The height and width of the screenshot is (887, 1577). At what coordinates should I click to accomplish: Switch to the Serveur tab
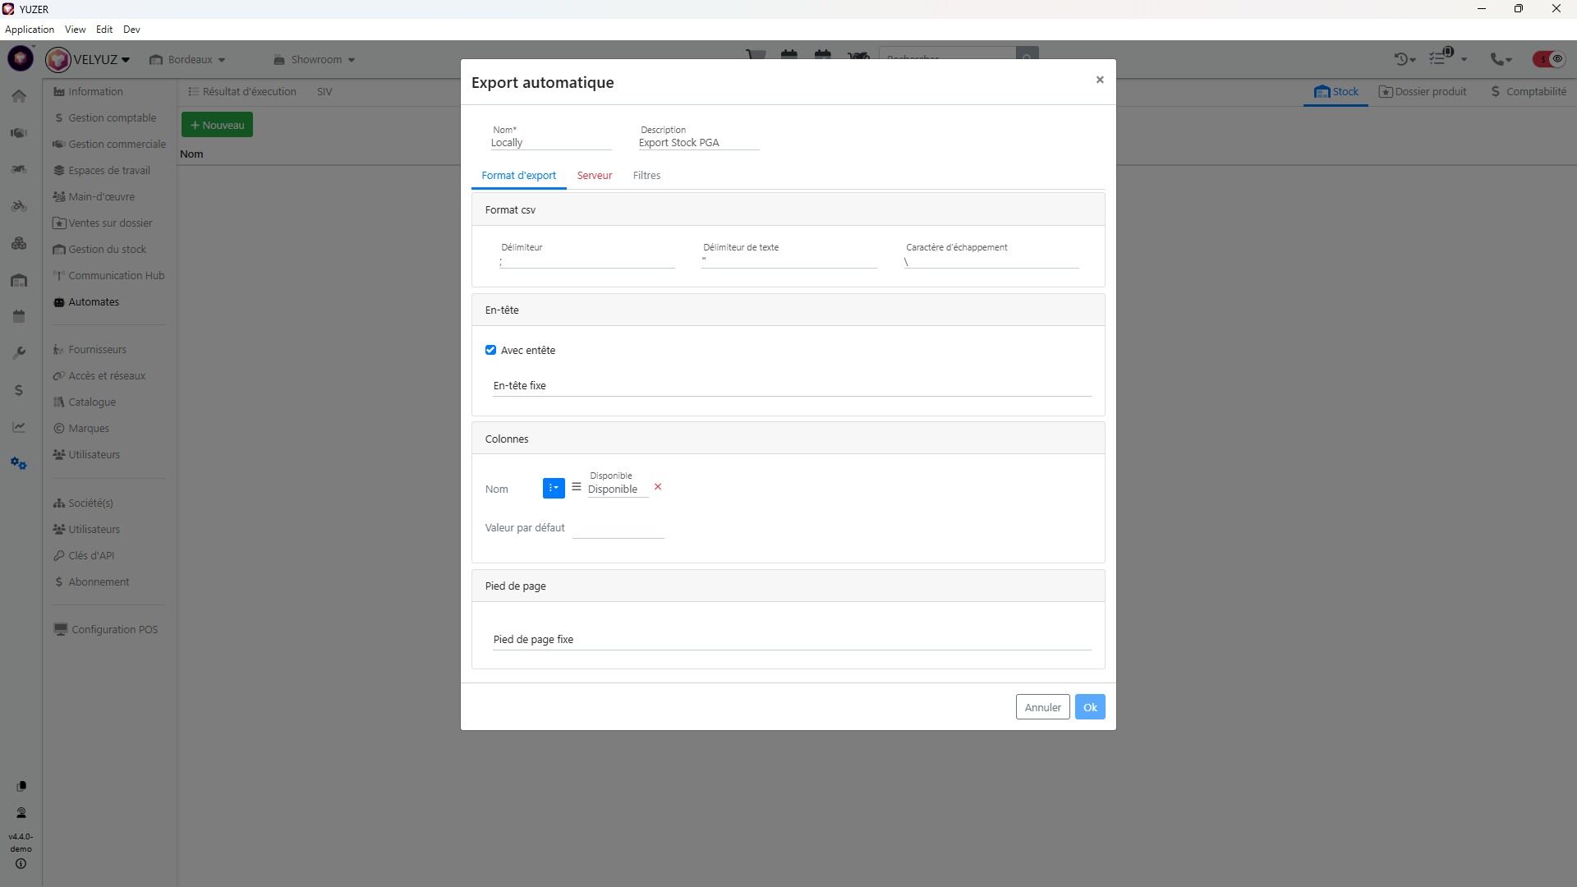pos(594,176)
